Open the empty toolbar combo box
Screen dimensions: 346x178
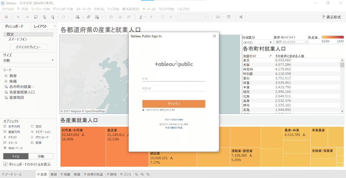click(193, 17)
